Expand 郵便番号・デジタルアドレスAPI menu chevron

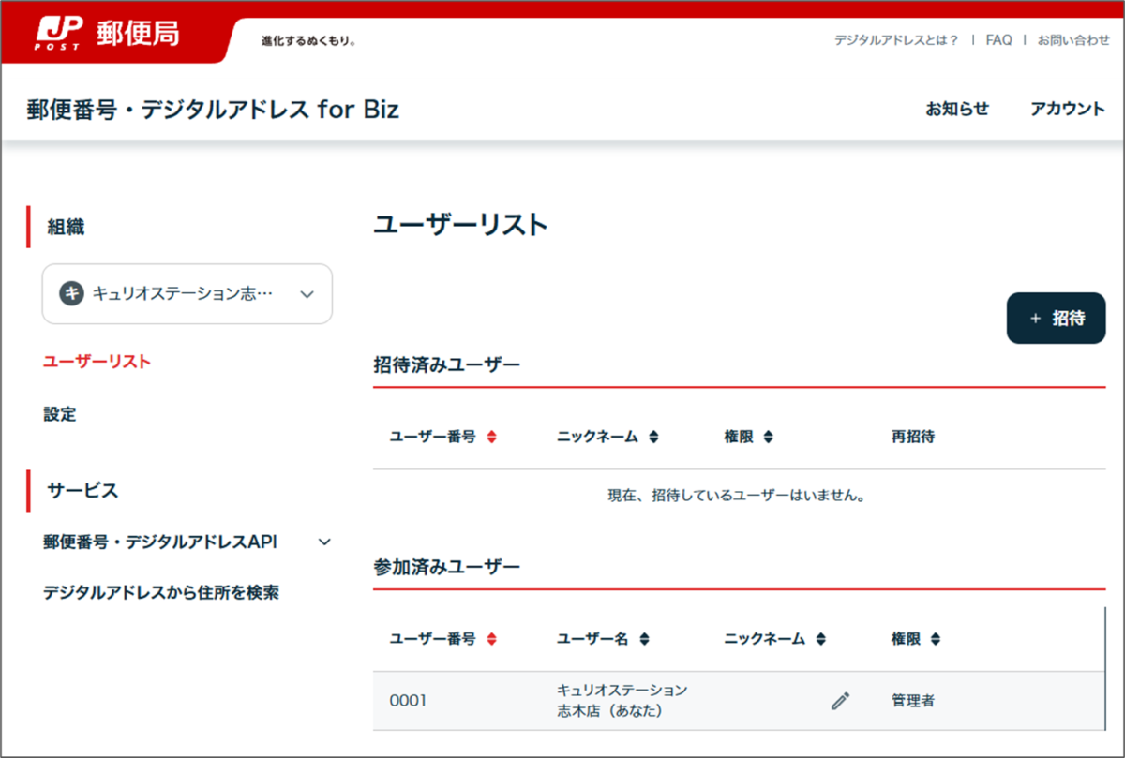click(x=324, y=542)
